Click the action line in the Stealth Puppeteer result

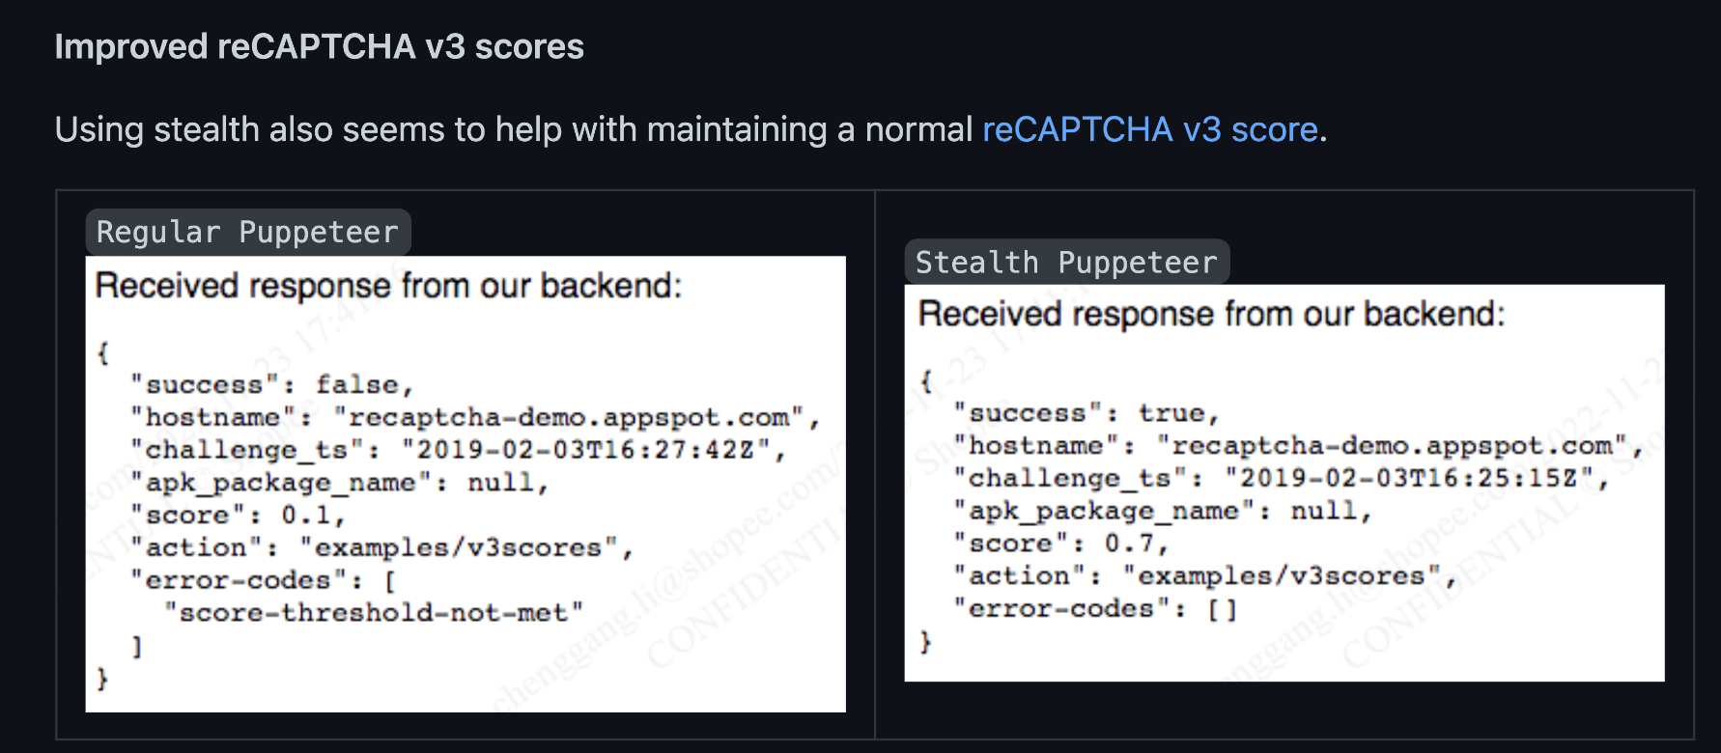click(x=1204, y=576)
